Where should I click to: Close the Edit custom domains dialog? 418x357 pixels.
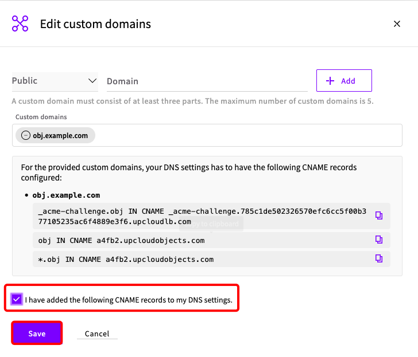(397, 24)
